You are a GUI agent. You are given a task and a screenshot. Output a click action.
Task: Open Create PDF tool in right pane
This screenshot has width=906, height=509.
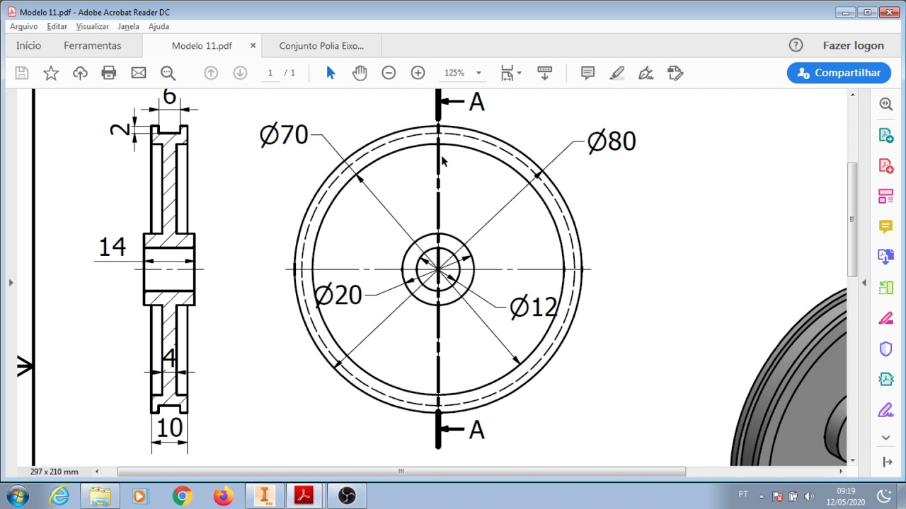[x=885, y=165]
